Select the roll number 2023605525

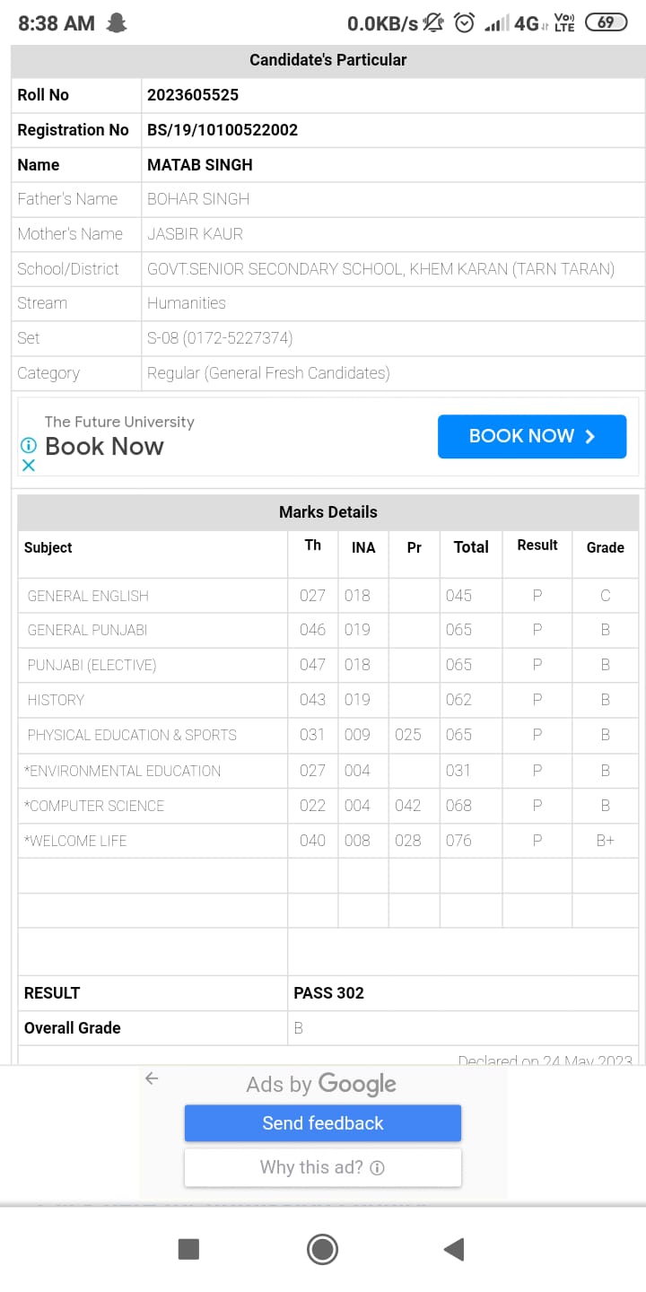click(x=193, y=95)
